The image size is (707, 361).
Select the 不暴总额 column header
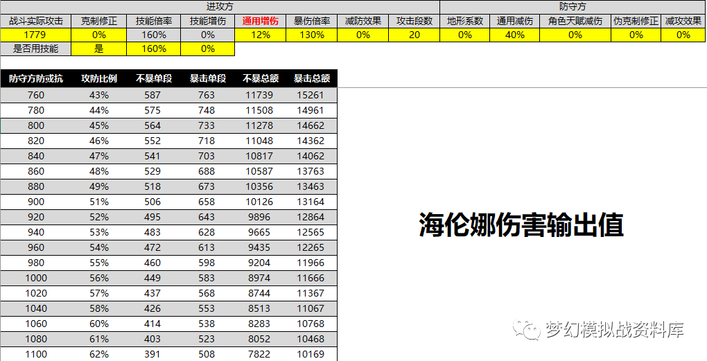[x=260, y=78]
